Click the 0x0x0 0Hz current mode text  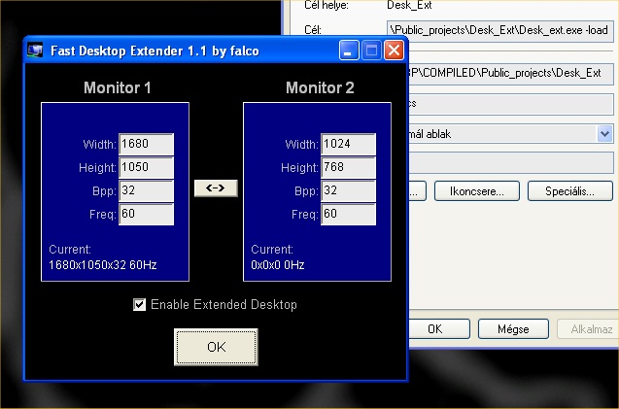[x=278, y=265]
